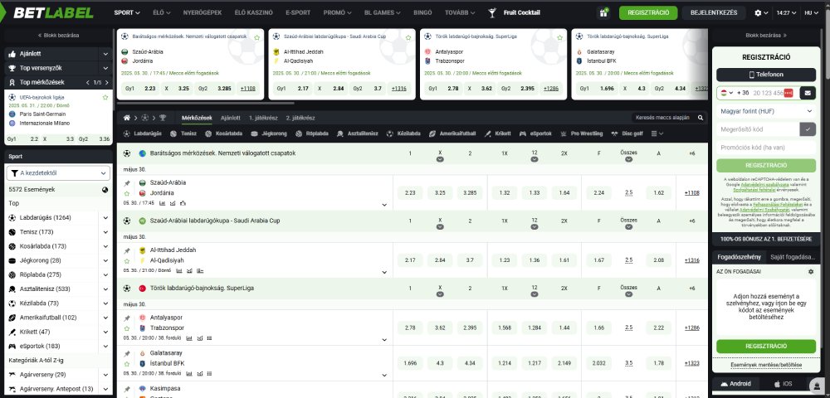Download the Android app
The image size is (830, 398).
[736, 384]
